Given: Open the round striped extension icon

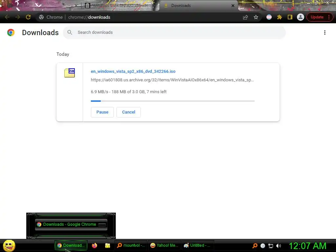Looking at the screenshot, I should point(269,17).
